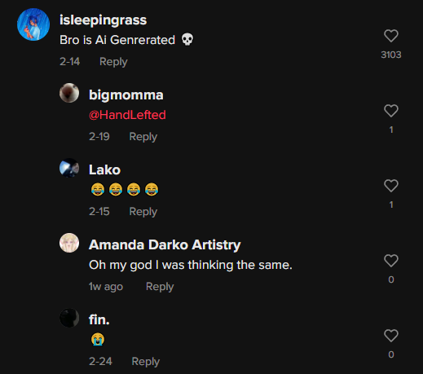Image resolution: width=423 pixels, height=374 pixels.
Task: Heart the crying emoji comment by fin.
Action: pos(391,336)
